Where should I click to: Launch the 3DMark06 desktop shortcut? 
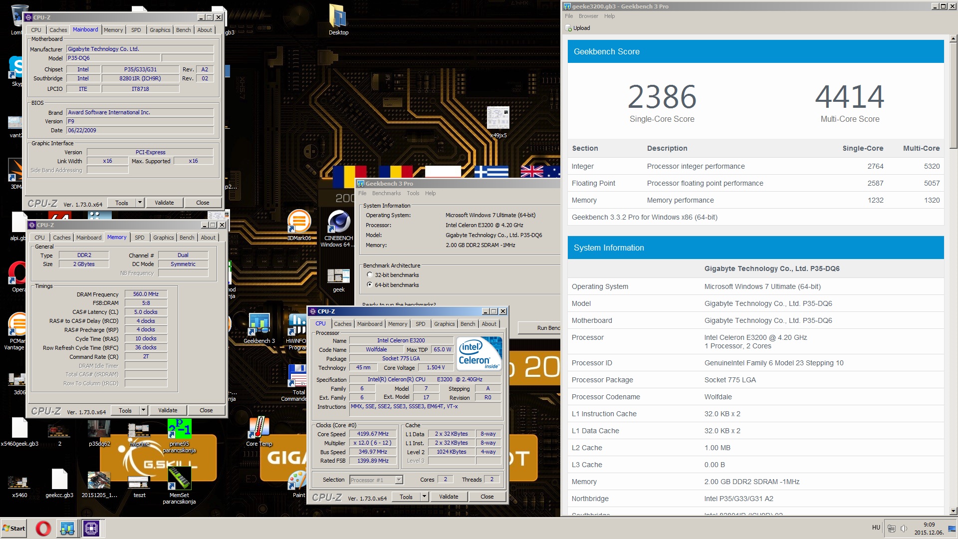click(x=299, y=226)
